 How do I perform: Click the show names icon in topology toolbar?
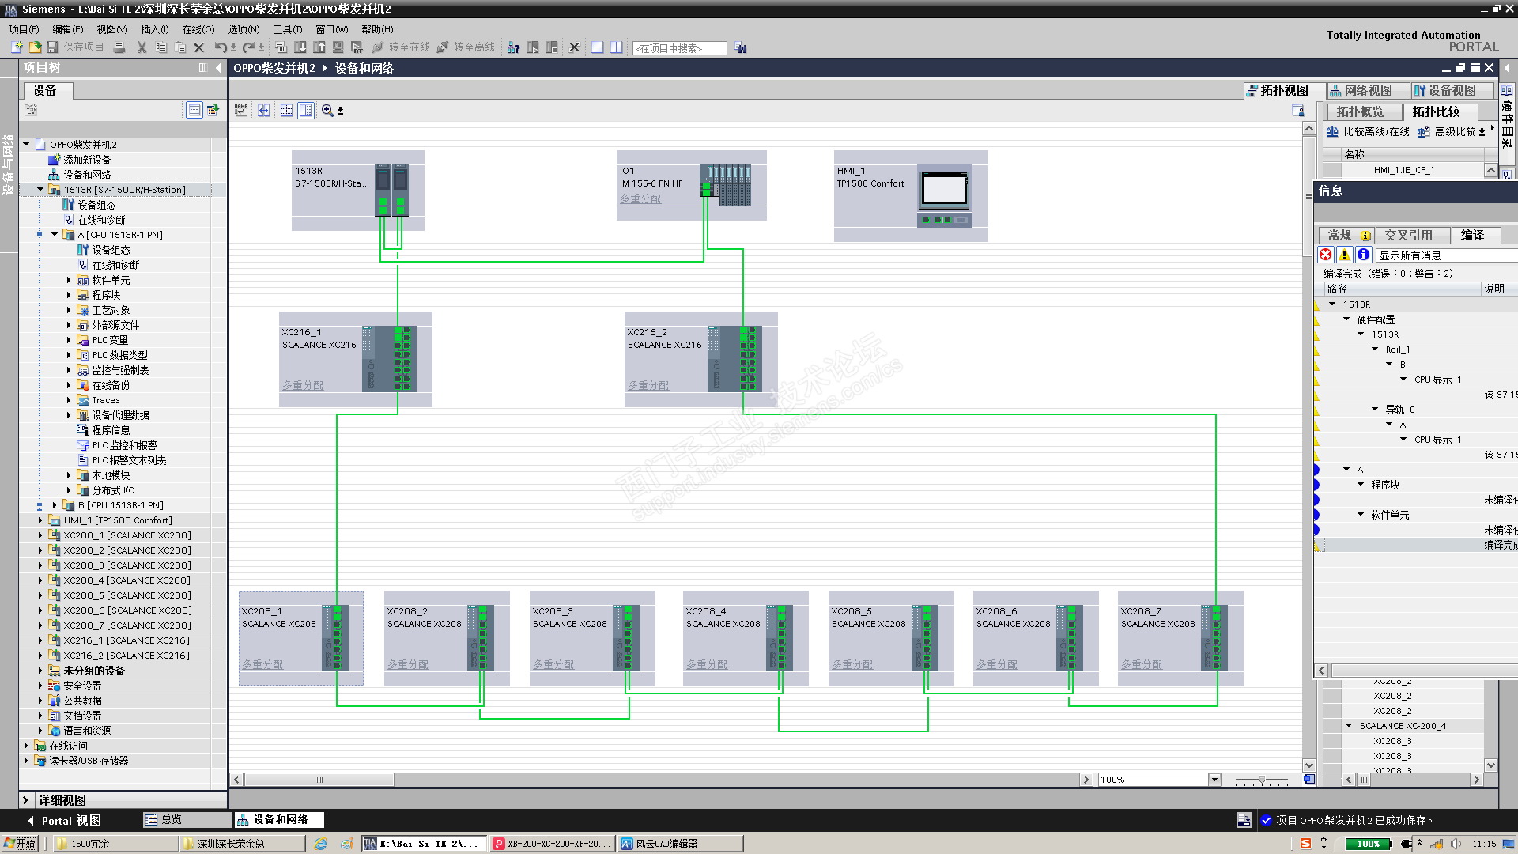coord(241,111)
